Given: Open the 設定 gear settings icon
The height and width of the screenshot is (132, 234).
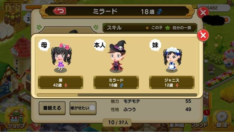Looking at the screenshot, I should [222, 119].
